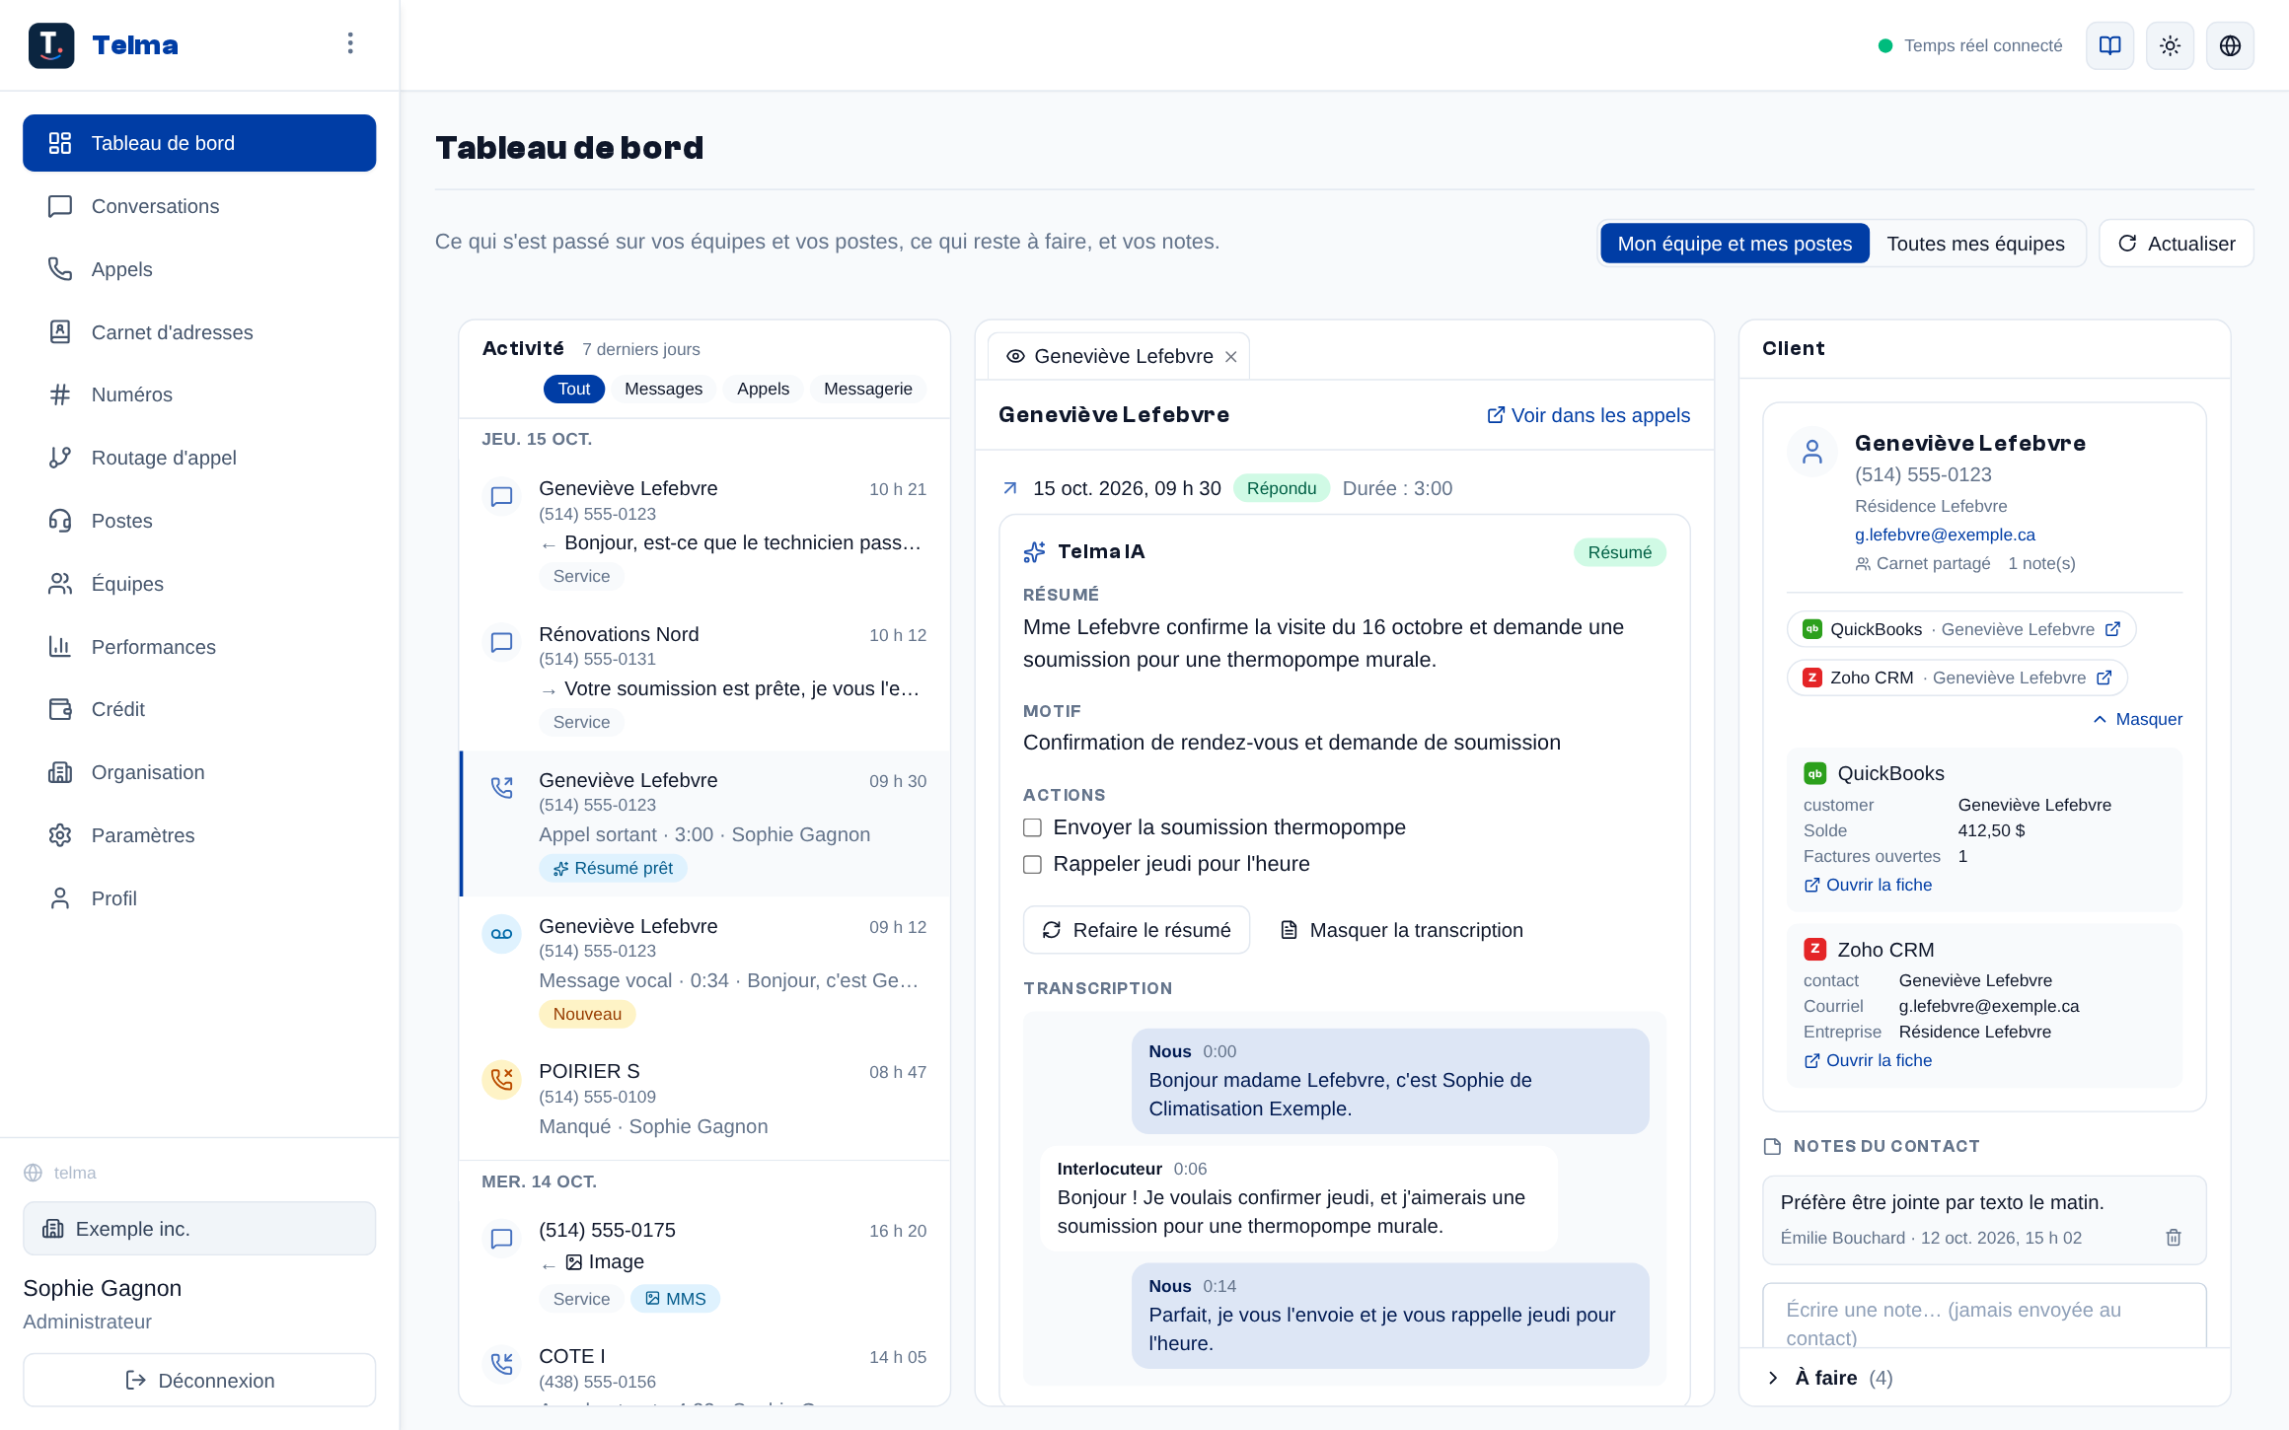
Task: Click the note writing field
Action: click(x=1984, y=1317)
